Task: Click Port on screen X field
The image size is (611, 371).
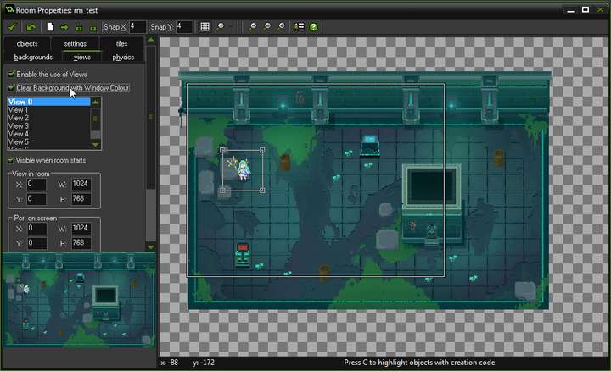Action: tap(36, 229)
